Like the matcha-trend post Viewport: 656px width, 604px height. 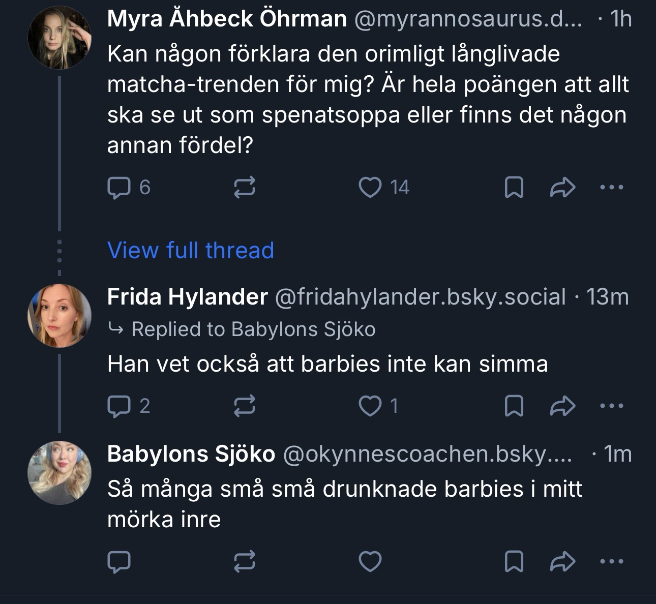click(x=370, y=188)
